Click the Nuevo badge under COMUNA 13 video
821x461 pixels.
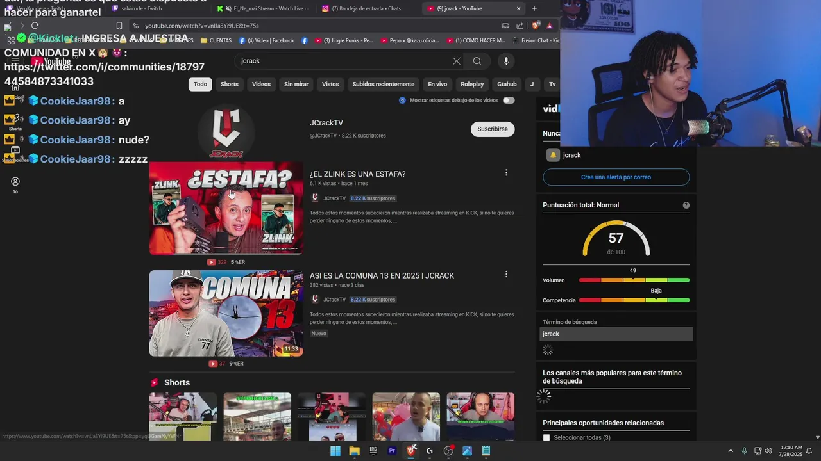click(319, 334)
